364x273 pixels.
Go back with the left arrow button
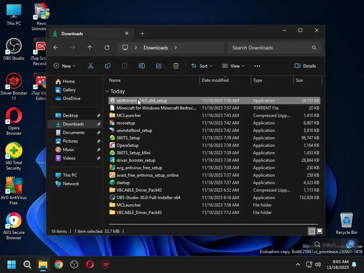[x=56, y=48]
